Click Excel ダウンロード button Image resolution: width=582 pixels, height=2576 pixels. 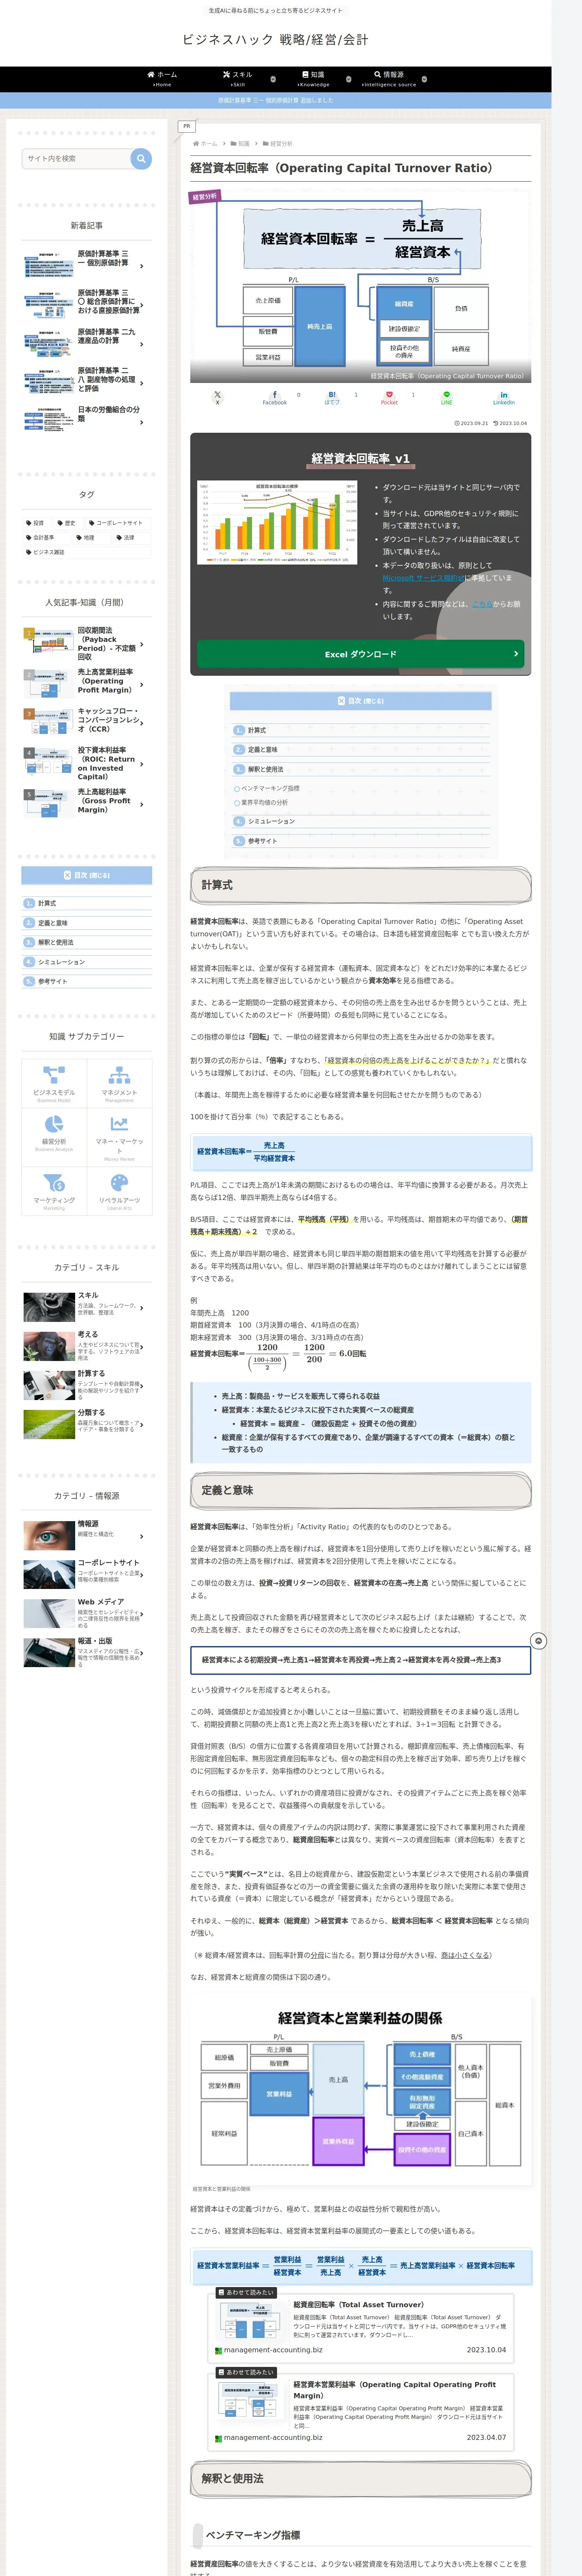pos(360,654)
